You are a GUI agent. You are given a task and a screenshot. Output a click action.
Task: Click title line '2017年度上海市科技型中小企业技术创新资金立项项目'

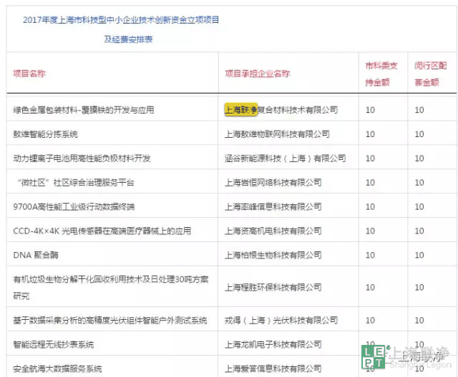121,20
